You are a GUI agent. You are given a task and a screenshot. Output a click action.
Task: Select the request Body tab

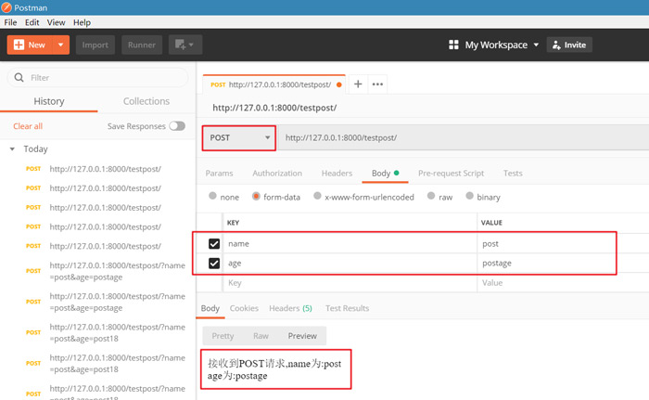pyautogui.click(x=385, y=174)
